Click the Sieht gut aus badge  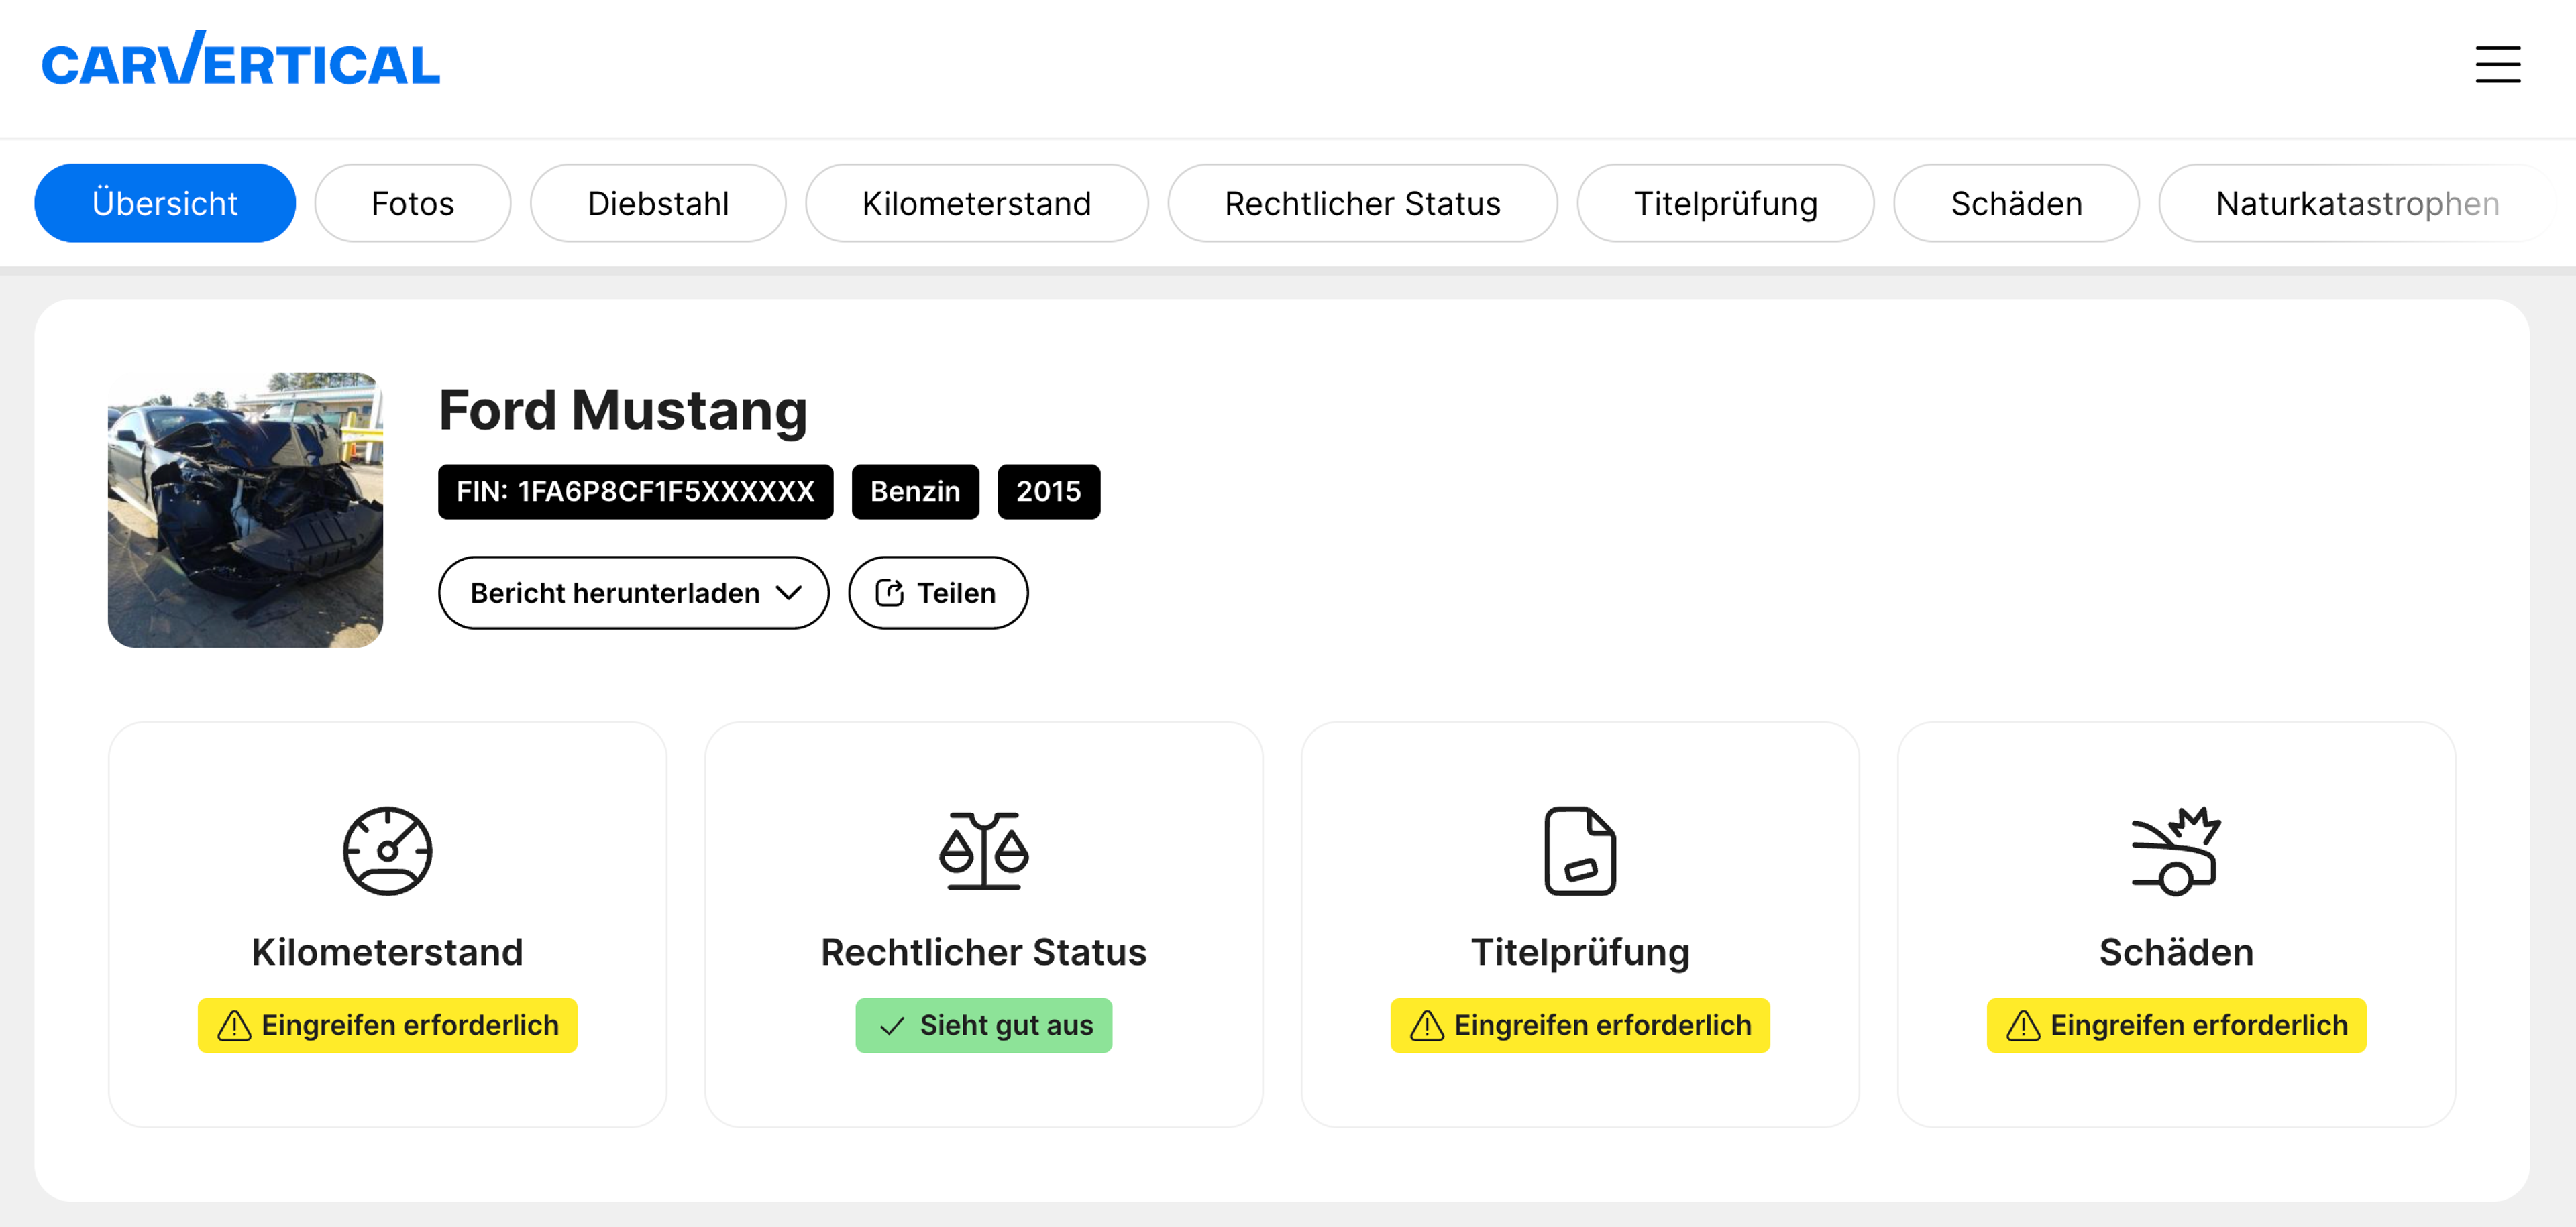click(983, 1025)
